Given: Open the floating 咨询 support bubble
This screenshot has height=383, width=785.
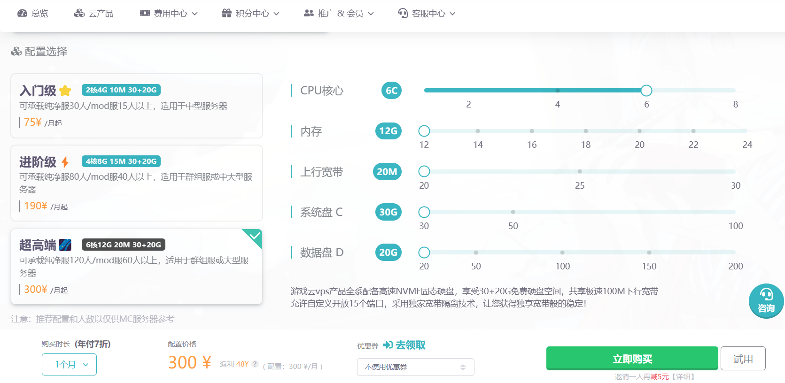Looking at the screenshot, I should [x=766, y=301].
